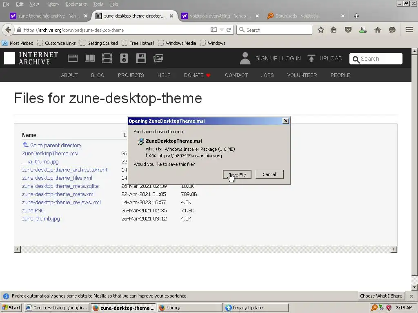Click the red shield security tray icon

[x=389, y=308]
